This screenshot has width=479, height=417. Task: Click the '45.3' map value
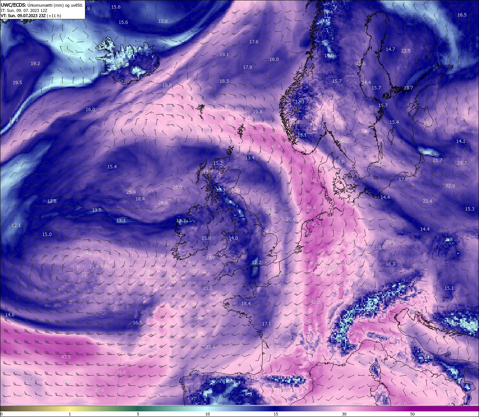click(x=316, y=224)
